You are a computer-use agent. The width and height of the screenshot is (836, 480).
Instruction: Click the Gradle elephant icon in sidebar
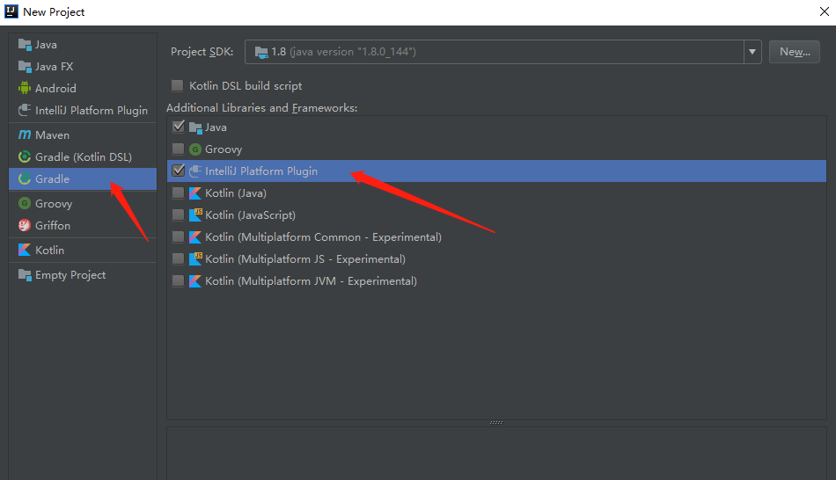point(25,179)
